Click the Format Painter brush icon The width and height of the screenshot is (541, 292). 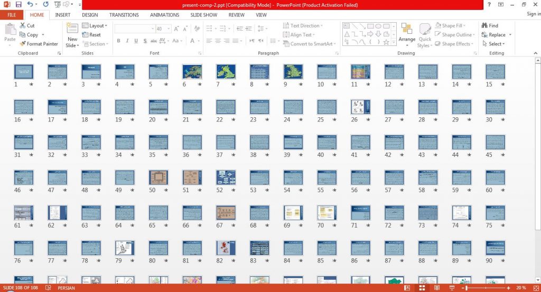coord(23,44)
